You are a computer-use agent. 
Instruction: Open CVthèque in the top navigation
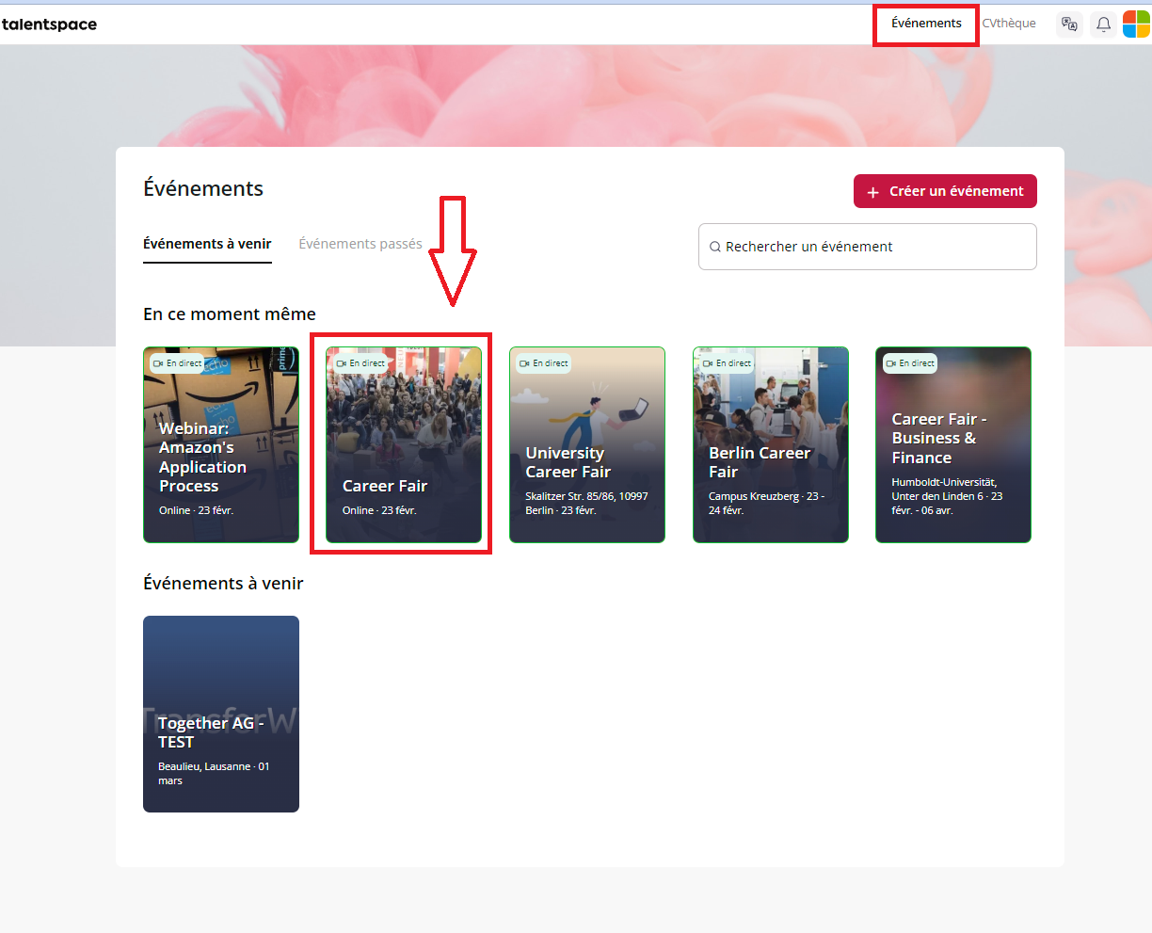coord(1009,24)
